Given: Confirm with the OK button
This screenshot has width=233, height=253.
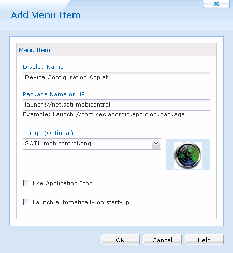Looking at the screenshot, I should (x=120, y=240).
